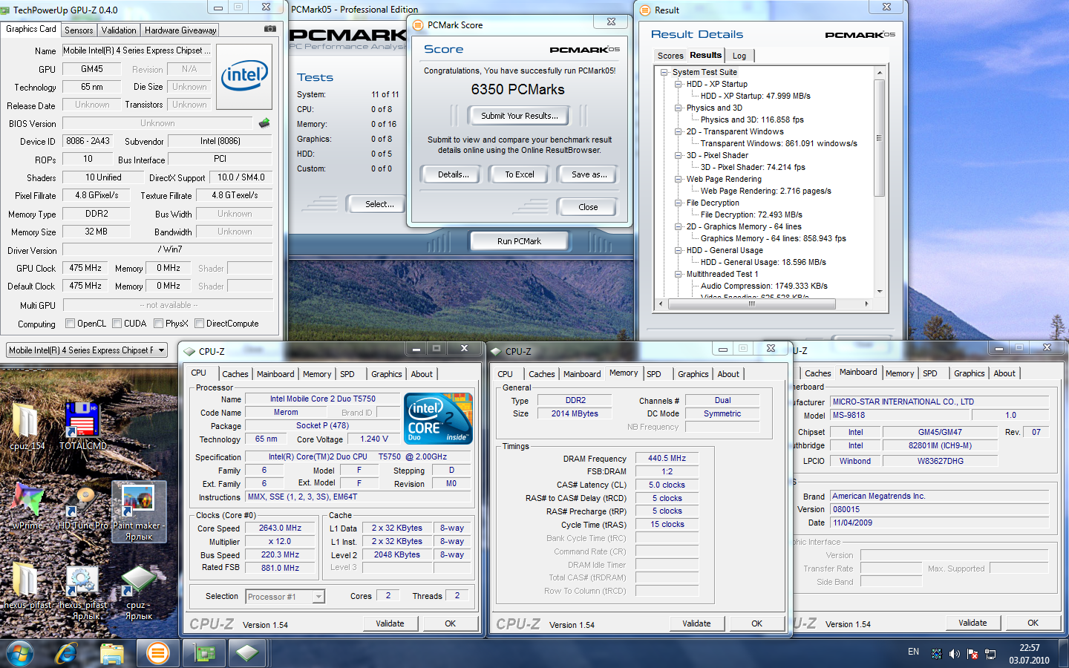1069x668 pixels.
Task: Click the Details... button
Action: [x=453, y=174]
